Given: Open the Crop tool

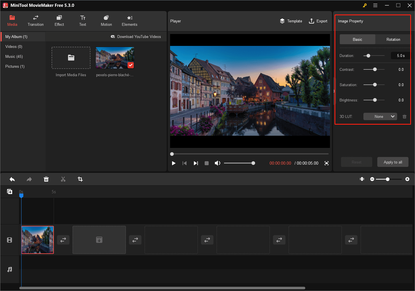Looking at the screenshot, I should click(x=80, y=179).
